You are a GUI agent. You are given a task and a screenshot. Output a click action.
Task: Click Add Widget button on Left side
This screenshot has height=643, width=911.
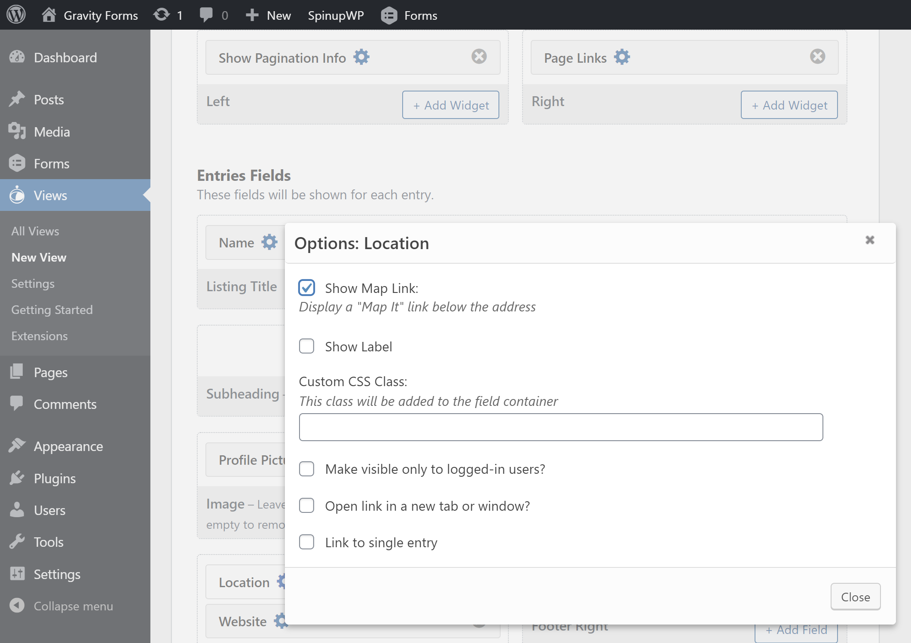451,104
